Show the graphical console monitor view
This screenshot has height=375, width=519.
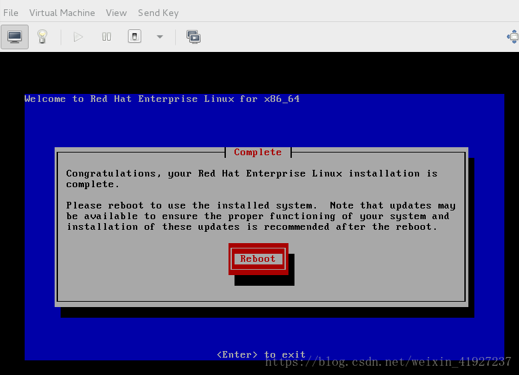point(15,37)
